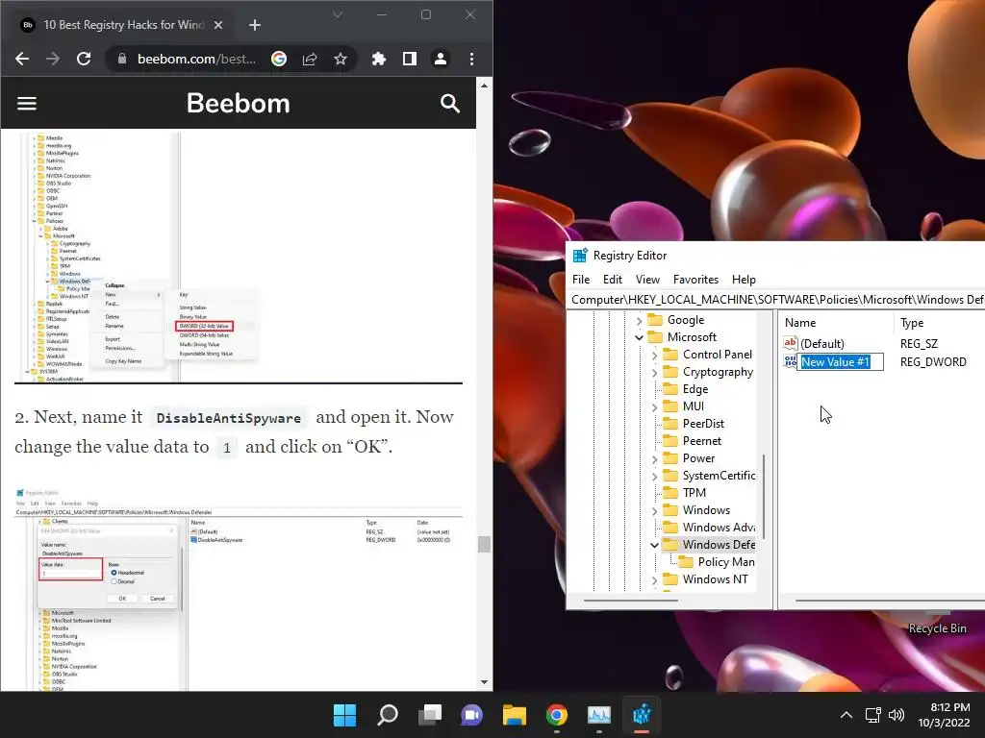Go back in the Chrome browser
This screenshot has height=738, width=985.
pos(22,59)
